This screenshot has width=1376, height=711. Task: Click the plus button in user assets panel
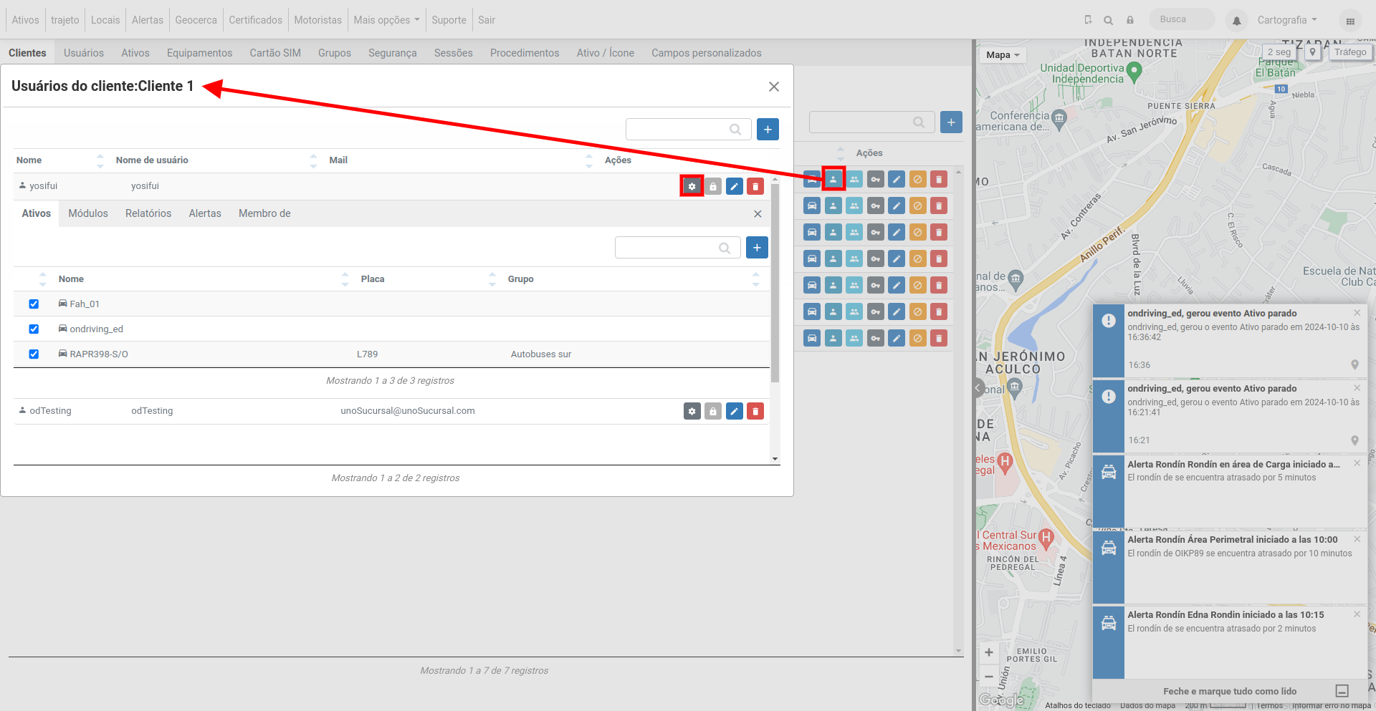[757, 248]
